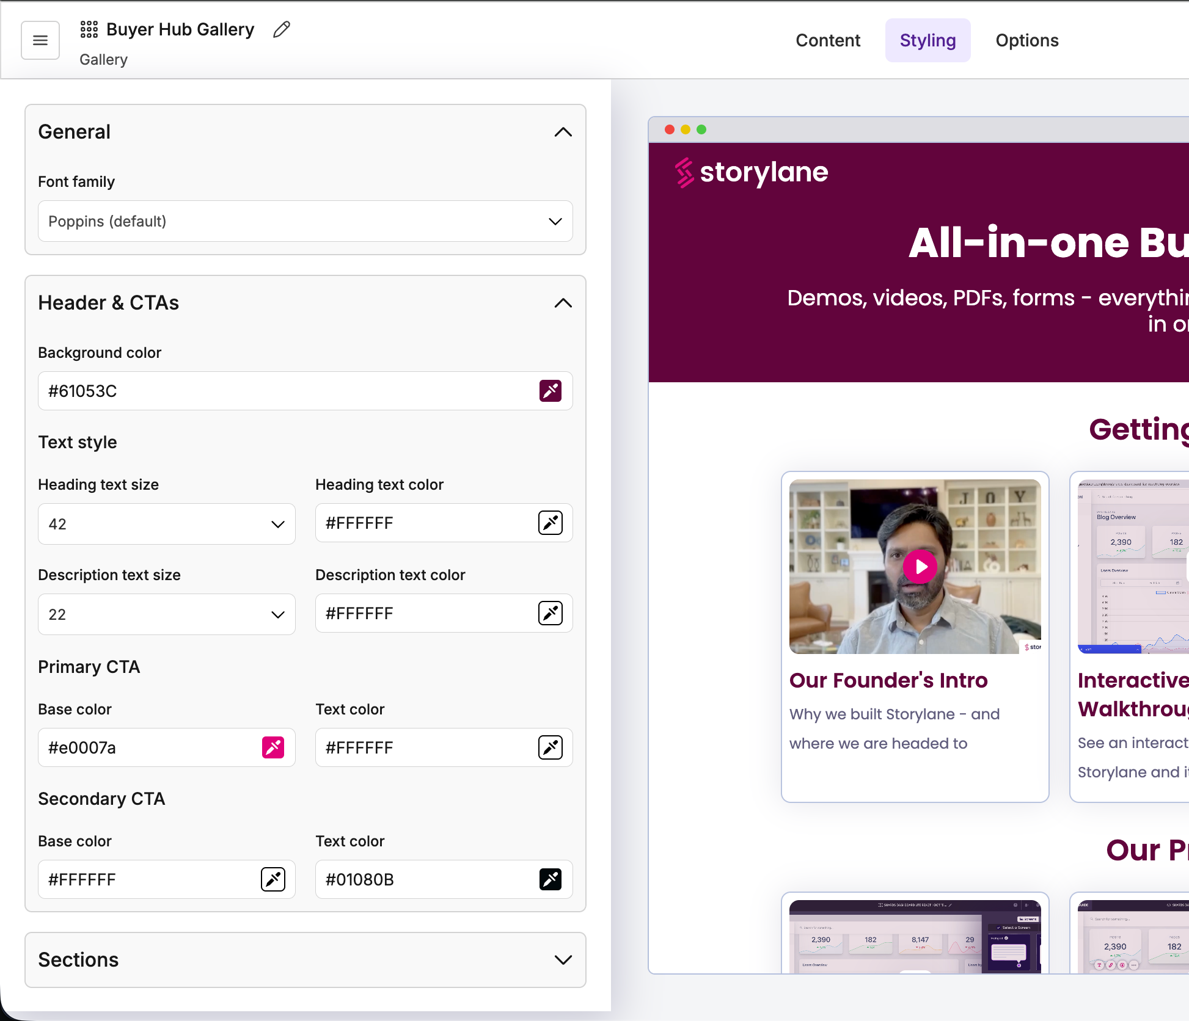Open Heading text size dropdown

(x=166, y=524)
